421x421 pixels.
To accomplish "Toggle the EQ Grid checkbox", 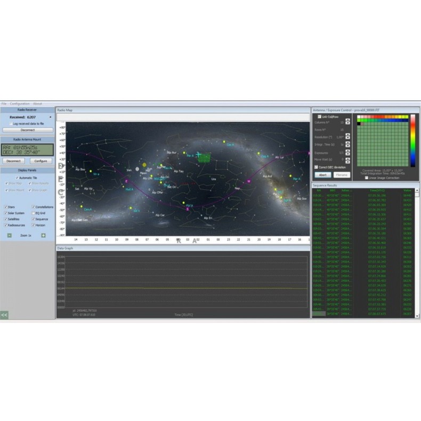I will pyautogui.click(x=33, y=213).
